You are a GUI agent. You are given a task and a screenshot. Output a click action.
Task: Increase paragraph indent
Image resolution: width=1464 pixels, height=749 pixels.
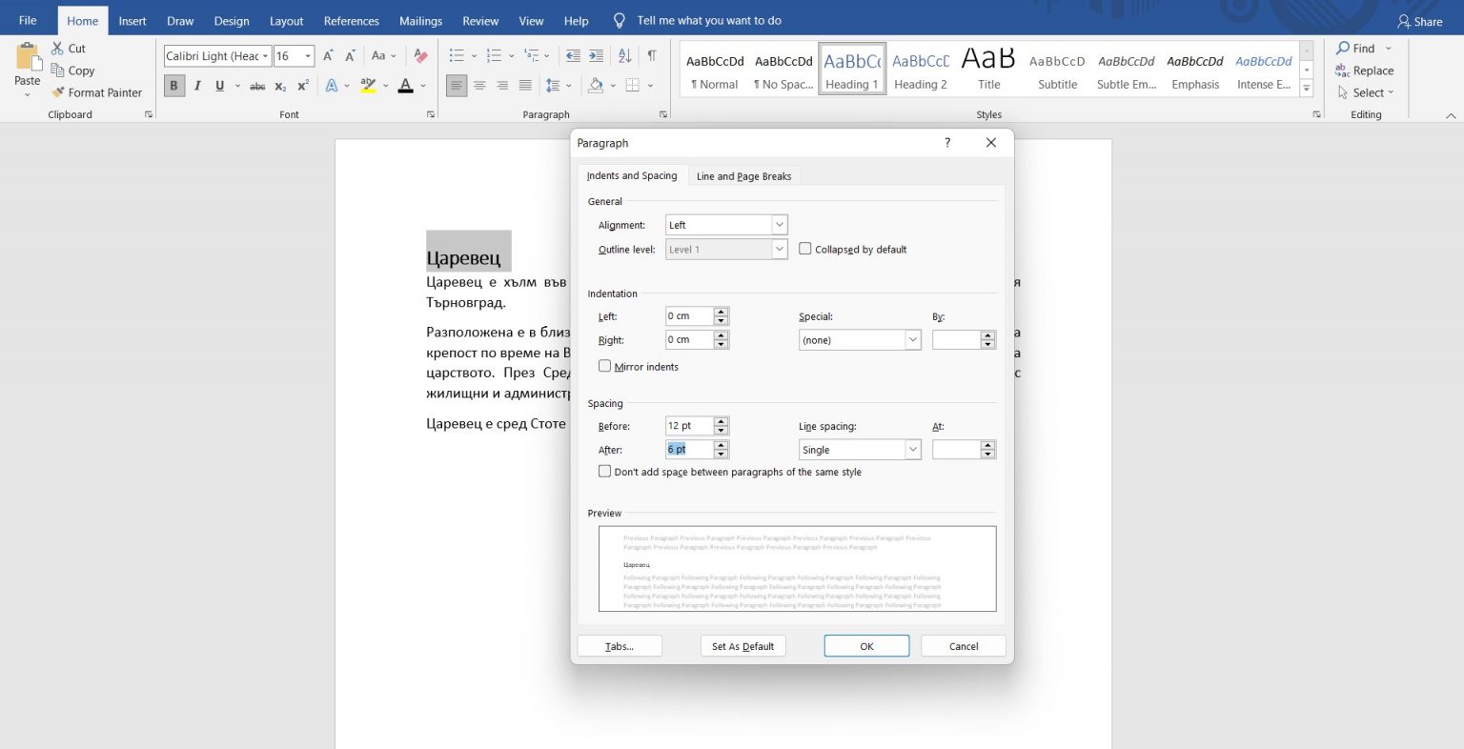click(596, 55)
